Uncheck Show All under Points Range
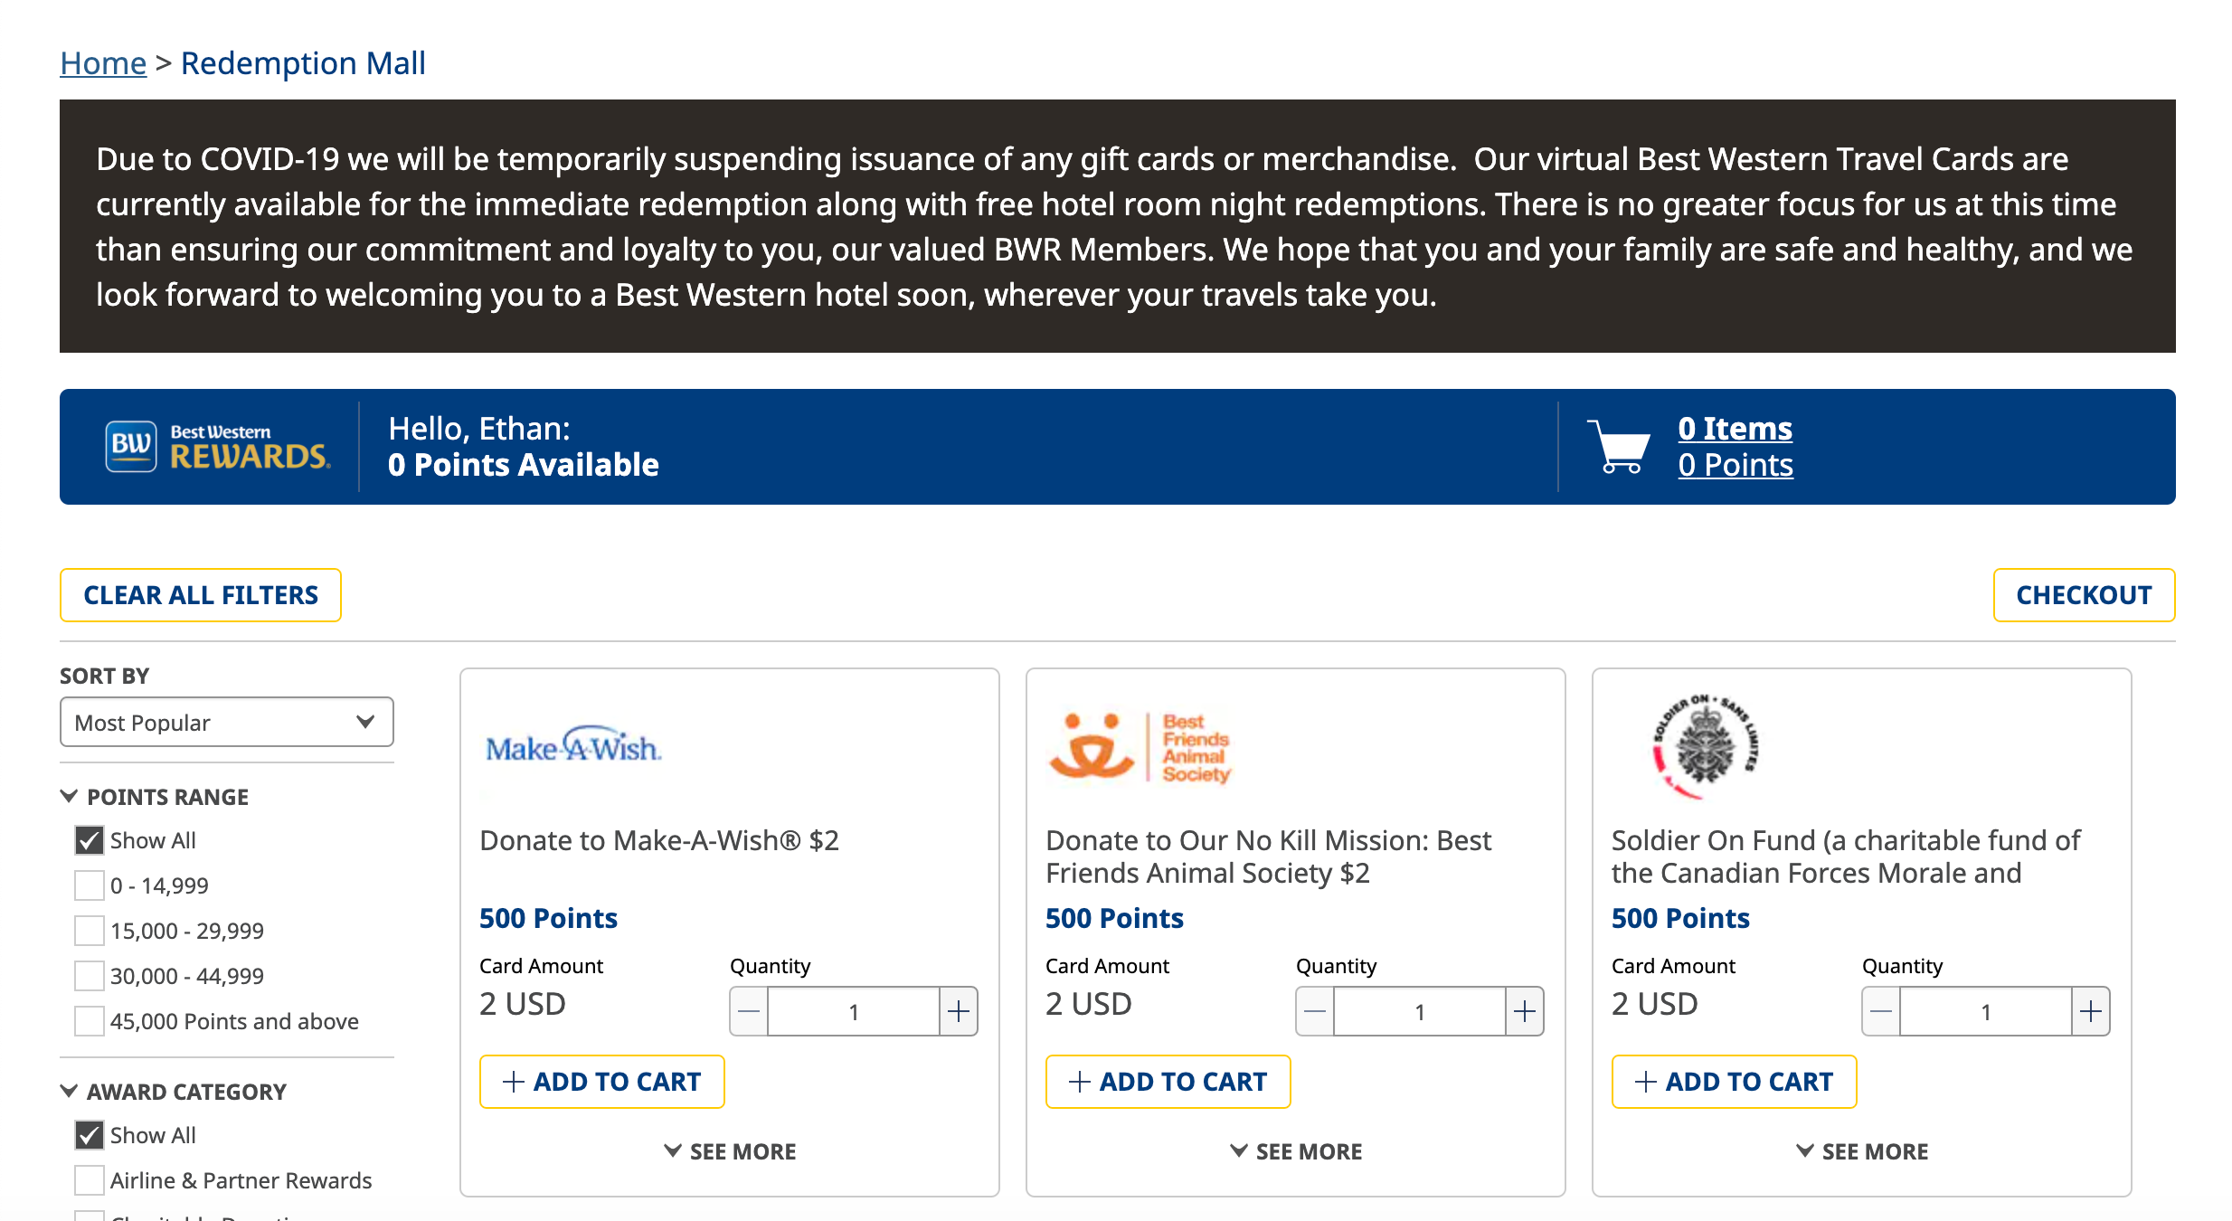 tap(89, 840)
